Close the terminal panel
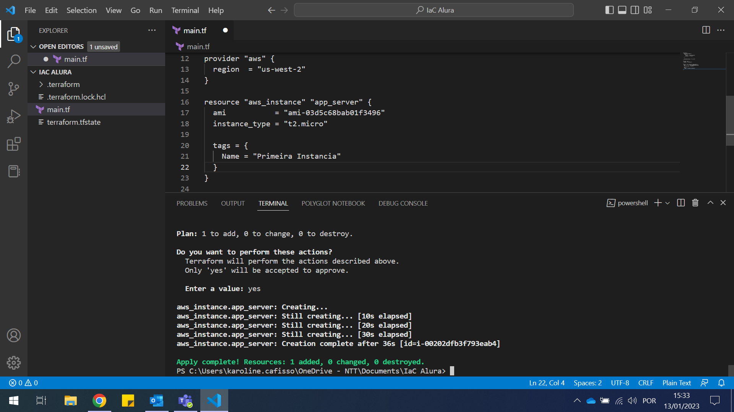 coord(723,203)
